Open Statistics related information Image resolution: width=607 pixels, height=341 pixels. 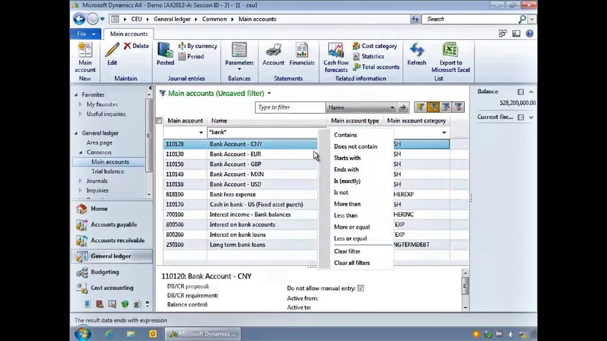368,56
